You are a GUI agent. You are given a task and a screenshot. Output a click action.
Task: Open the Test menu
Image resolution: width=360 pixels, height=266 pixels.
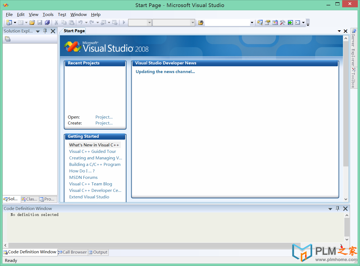[62, 14]
